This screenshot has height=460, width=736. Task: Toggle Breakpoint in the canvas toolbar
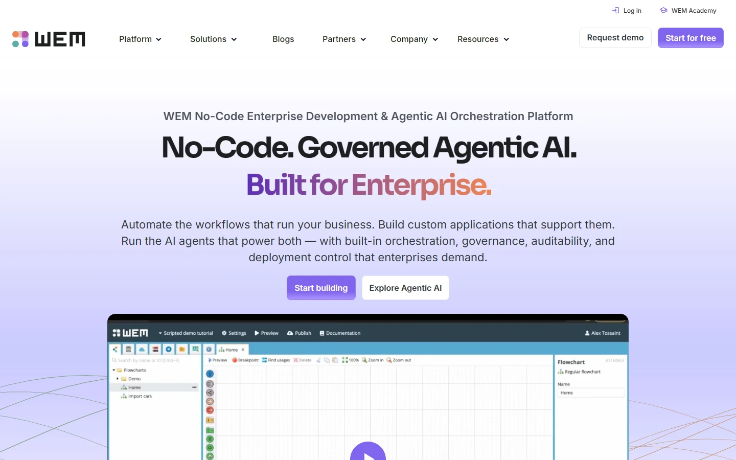[x=245, y=360]
